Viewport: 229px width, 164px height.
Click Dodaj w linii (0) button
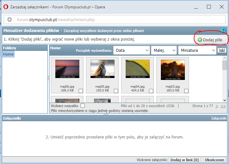coord(185,160)
